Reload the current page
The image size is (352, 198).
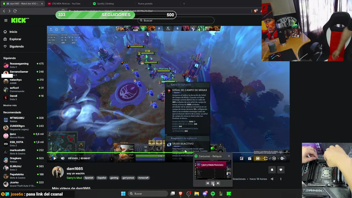(15, 11)
